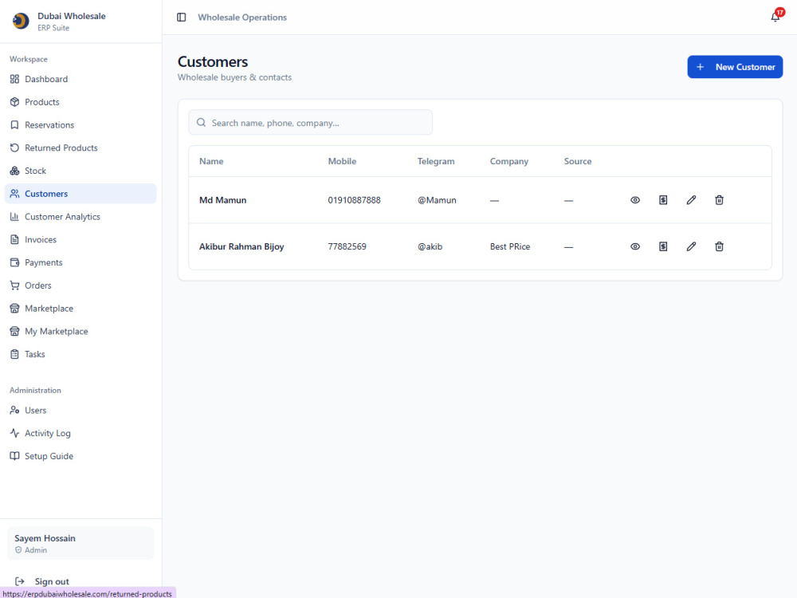797x598 pixels.
Task: Delete the Md Mamun customer
Action: [x=719, y=200]
